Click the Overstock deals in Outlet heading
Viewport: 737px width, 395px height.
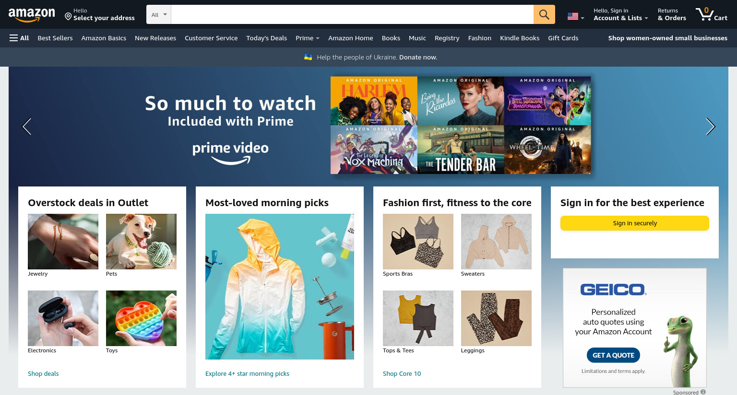coord(88,203)
